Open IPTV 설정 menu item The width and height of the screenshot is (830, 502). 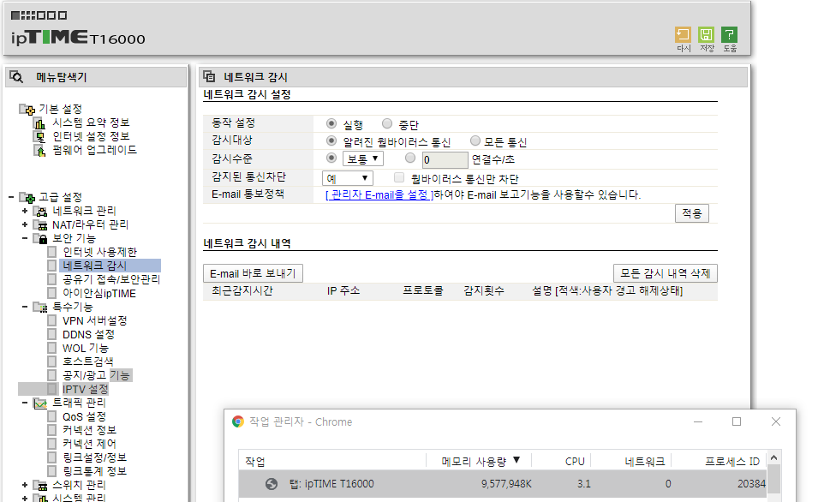85,389
